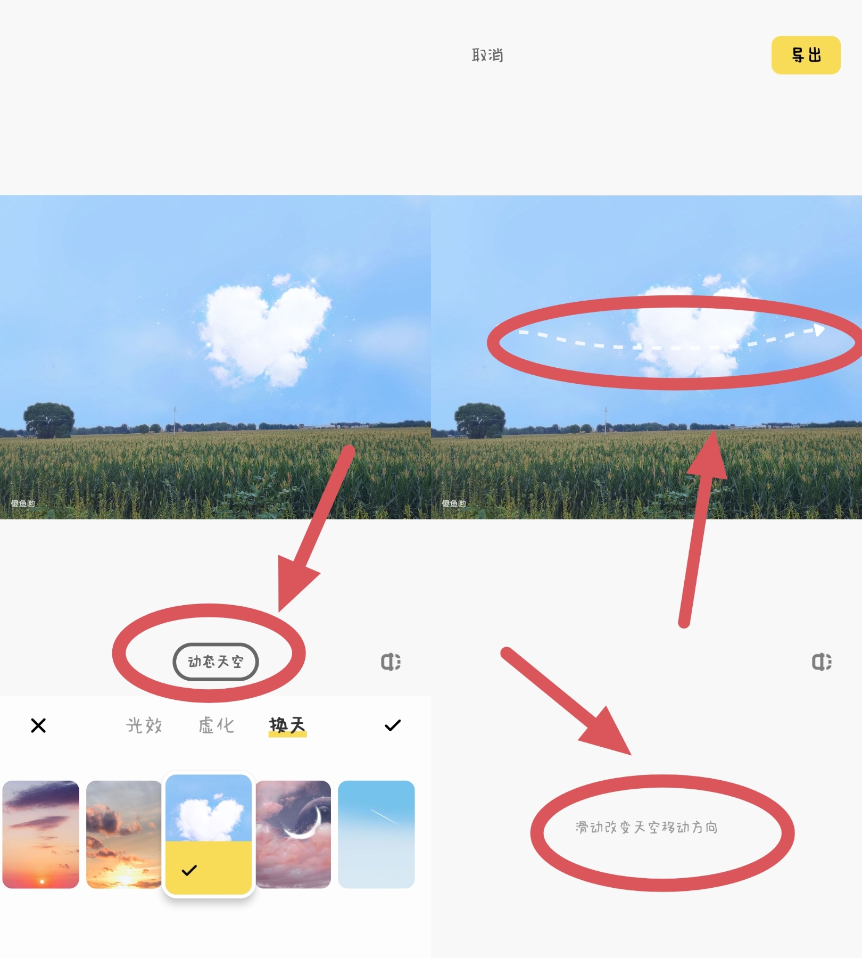Click the 取消 cancel link

[487, 55]
